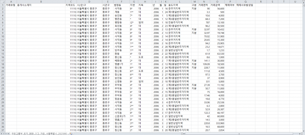
Task: Select the cell with amount 333,960
Action: (x=217, y=123)
